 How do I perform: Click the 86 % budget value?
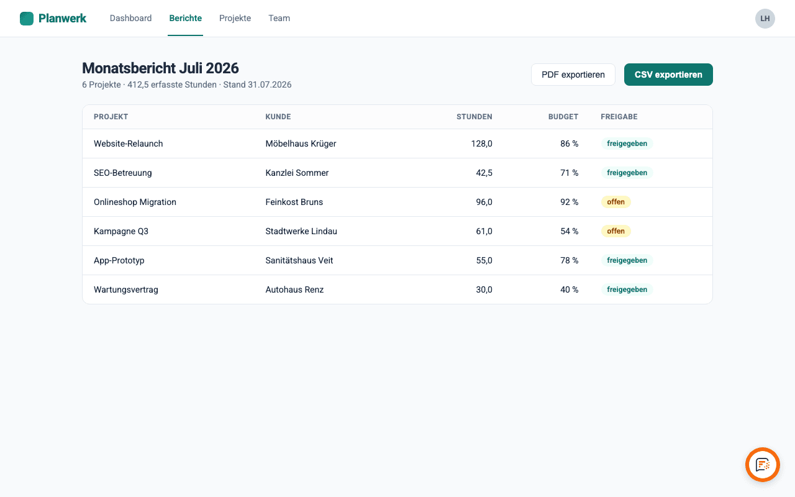tap(569, 144)
